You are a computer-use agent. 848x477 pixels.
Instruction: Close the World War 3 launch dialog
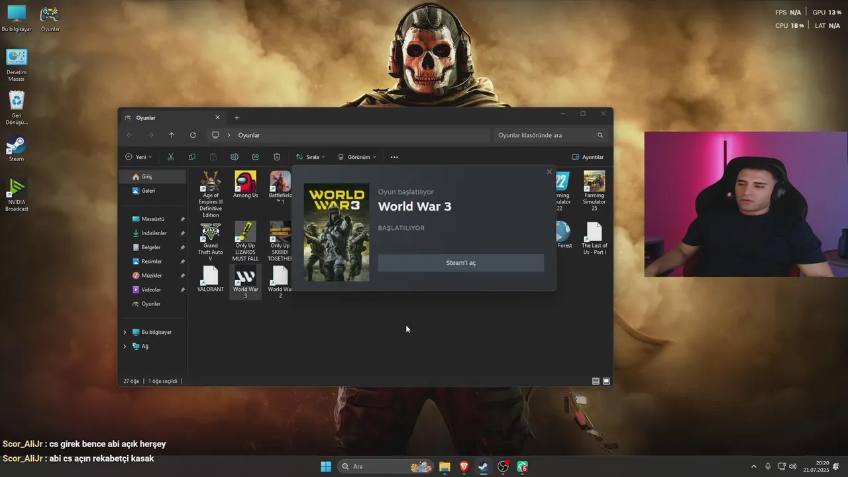click(549, 172)
